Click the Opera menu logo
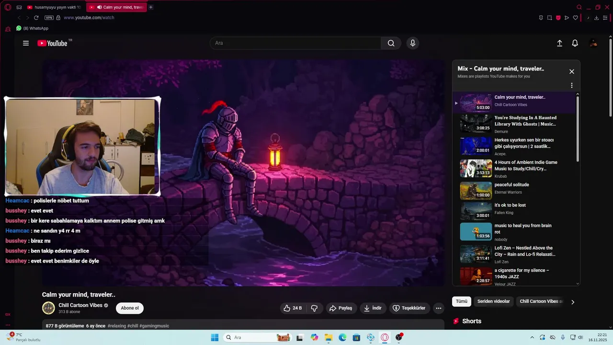613x345 pixels. (8, 7)
